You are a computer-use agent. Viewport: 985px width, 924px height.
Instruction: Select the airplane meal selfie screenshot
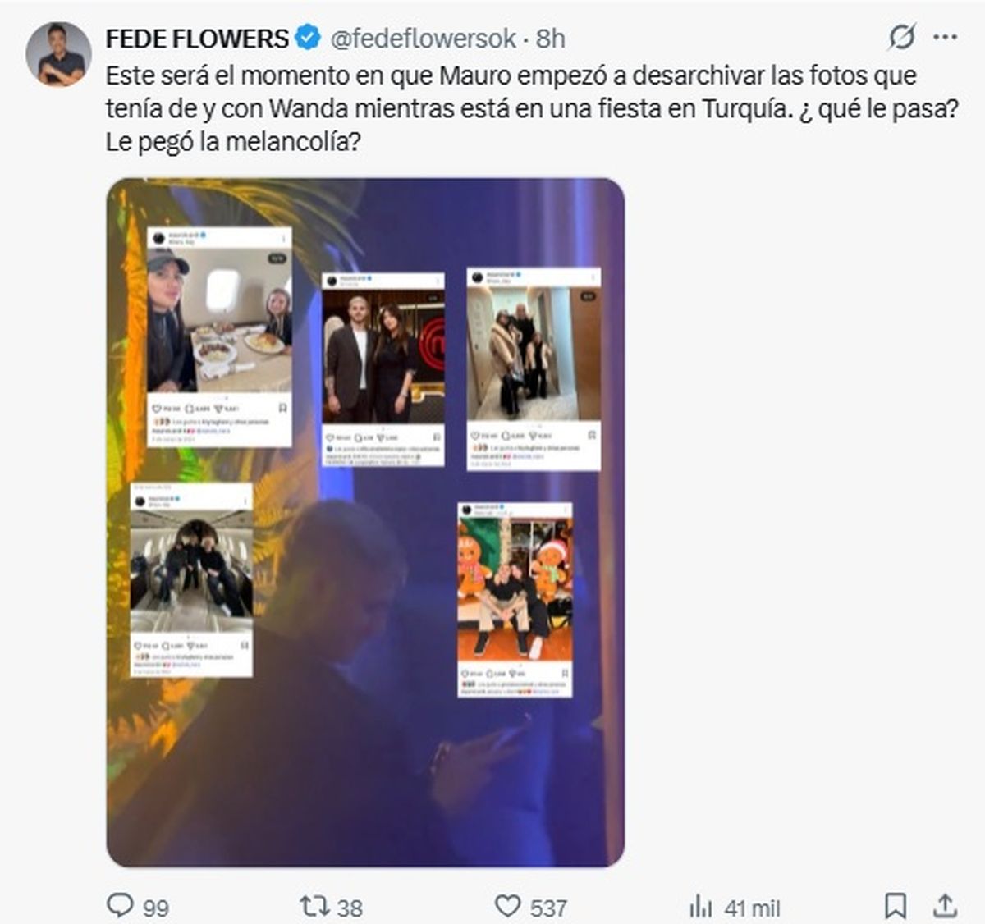(219, 337)
